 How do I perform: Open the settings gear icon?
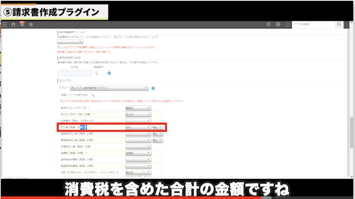[269, 25]
